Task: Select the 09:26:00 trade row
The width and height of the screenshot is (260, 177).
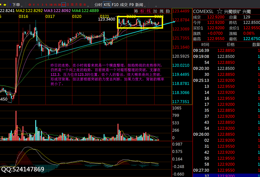Action: click(x=226, y=134)
